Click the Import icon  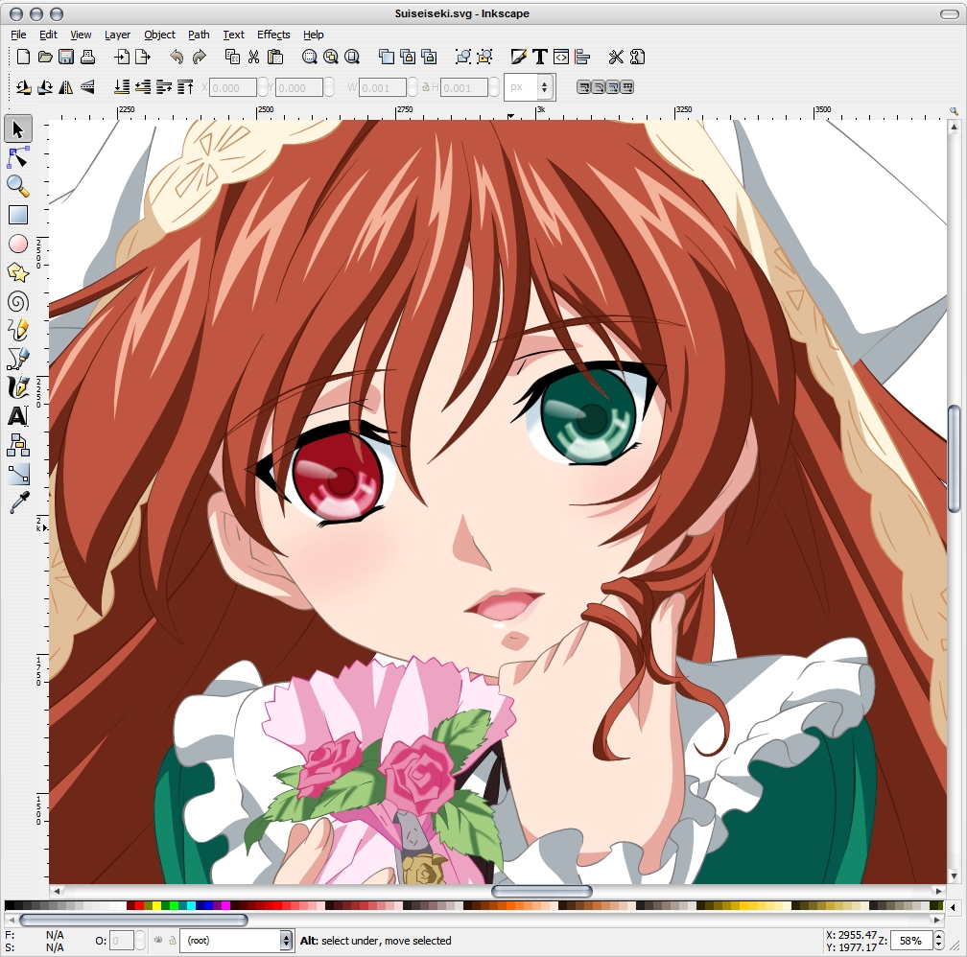pos(122,57)
